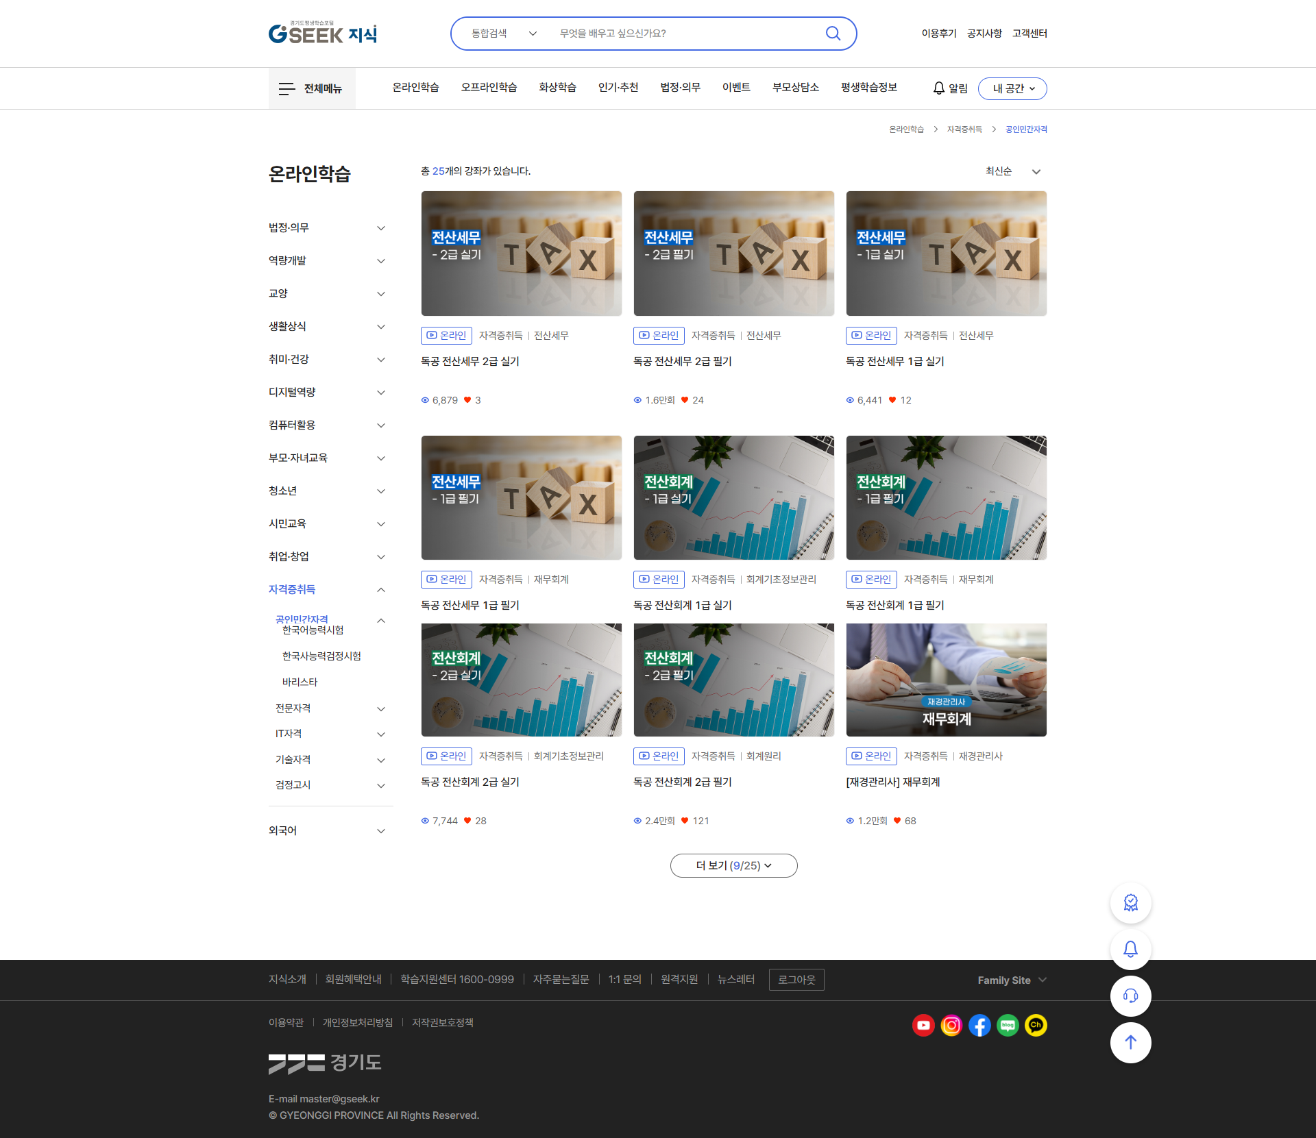The height and width of the screenshot is (1138, 1316).
Task: Open the Facebook icon in footer
Action: pos(979,1025)
